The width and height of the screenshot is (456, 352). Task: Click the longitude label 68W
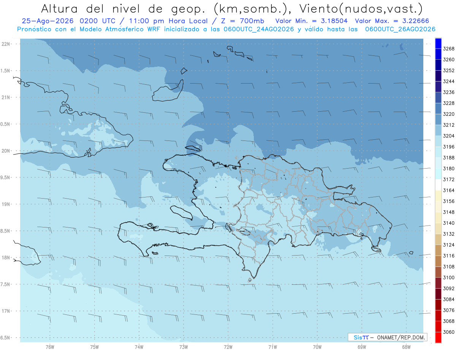[406, 347]
